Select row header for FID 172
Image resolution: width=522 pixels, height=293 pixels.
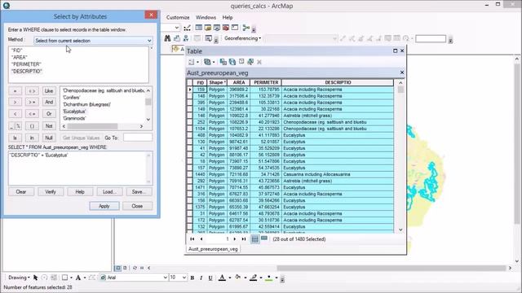click(x=190, y=220)
